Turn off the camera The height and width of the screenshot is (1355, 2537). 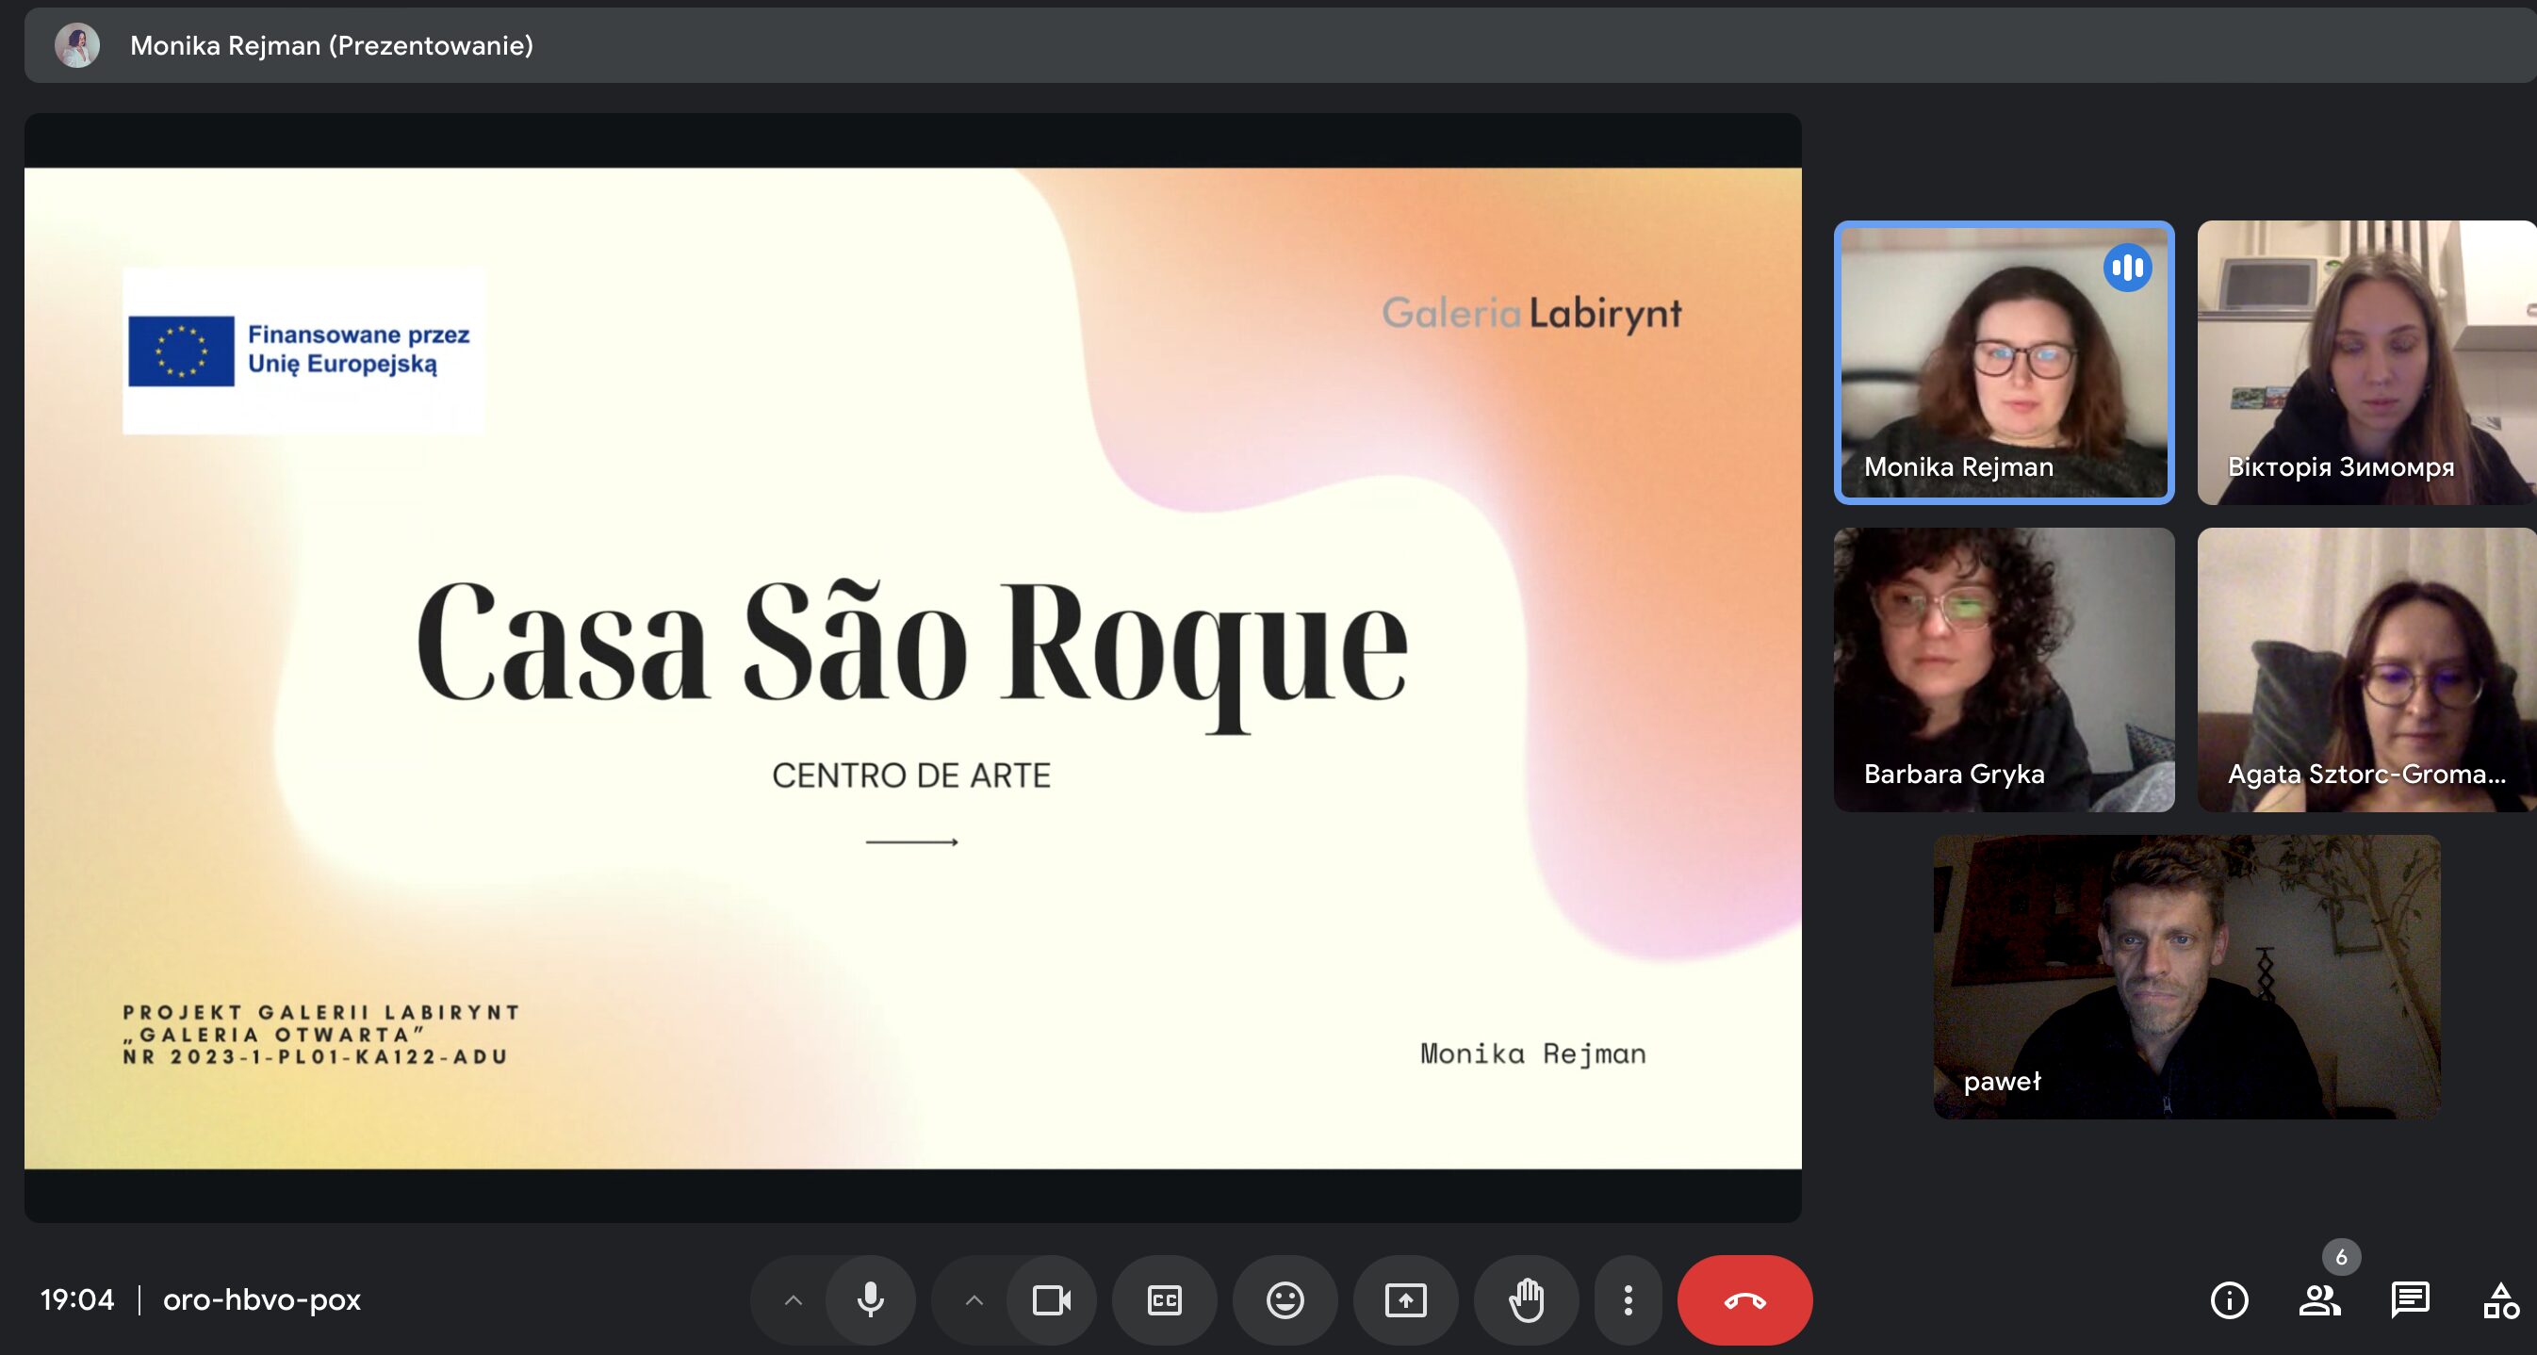coord(1051,1299)
